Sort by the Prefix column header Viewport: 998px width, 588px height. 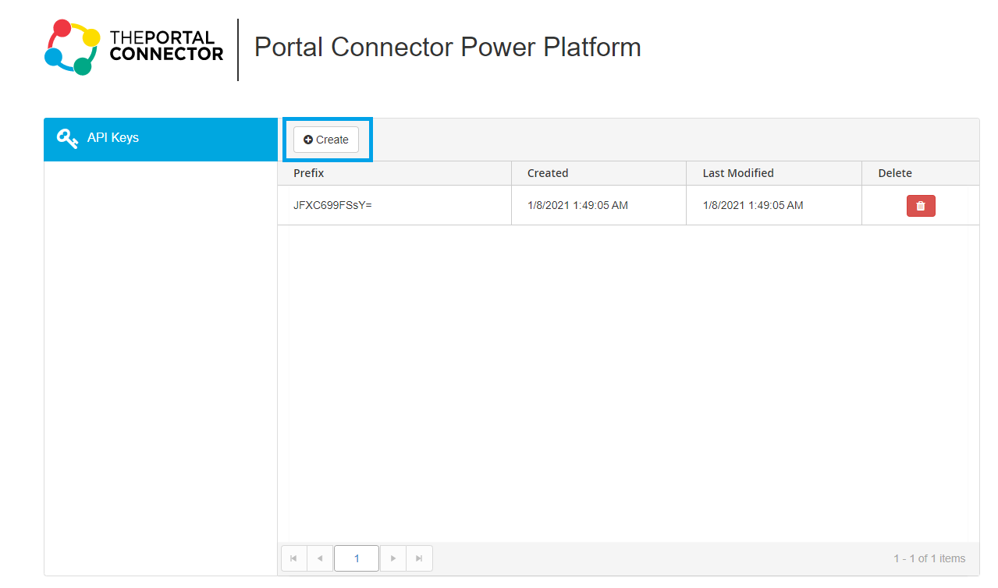coord(394,173)
